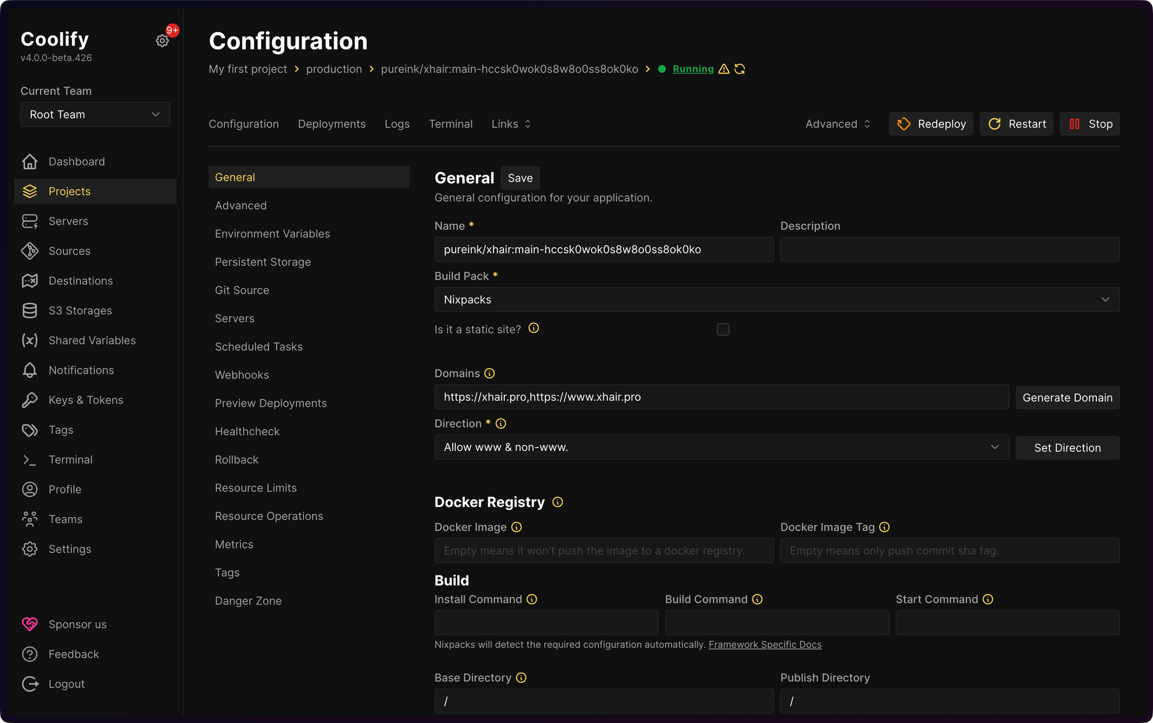Open the Build Pack Nixpacks dropdown
The image size is (1153, 723).
tap(777, 300)
